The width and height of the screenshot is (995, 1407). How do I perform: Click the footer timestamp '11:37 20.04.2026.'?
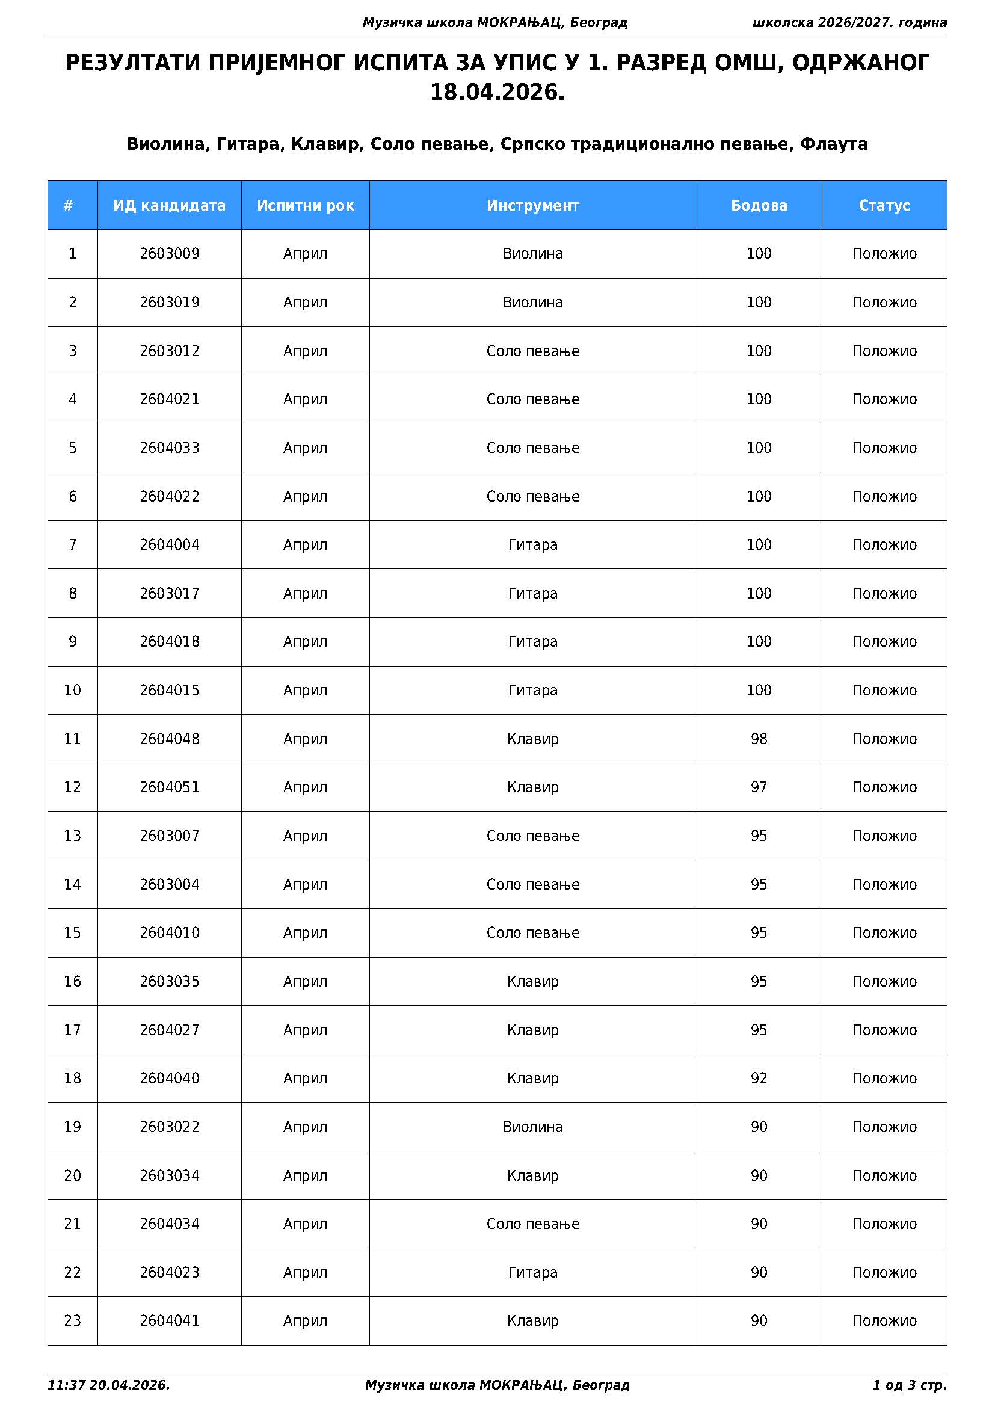[108, 1385]
